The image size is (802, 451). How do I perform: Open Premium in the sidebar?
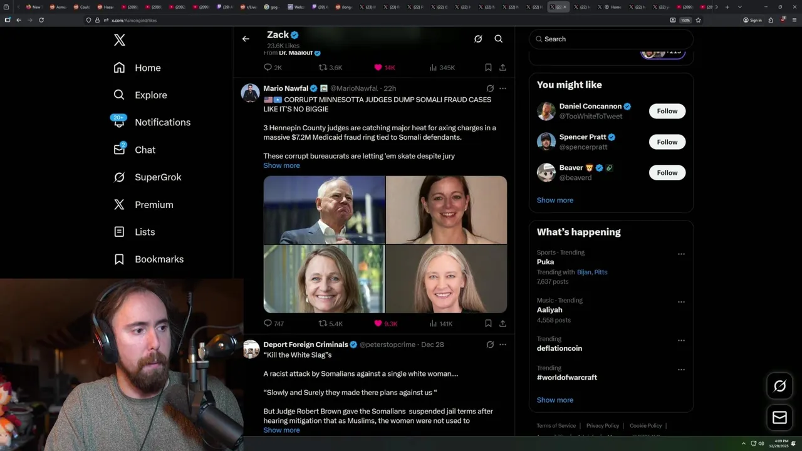coord(143,205)
